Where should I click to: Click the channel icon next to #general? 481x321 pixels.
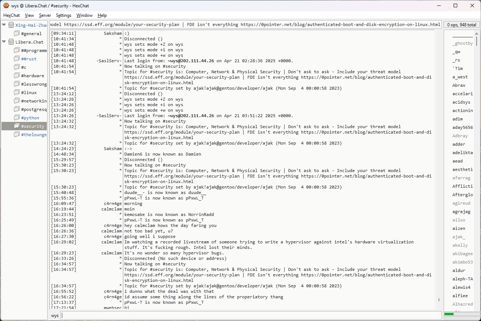click(x=17, y=33)
